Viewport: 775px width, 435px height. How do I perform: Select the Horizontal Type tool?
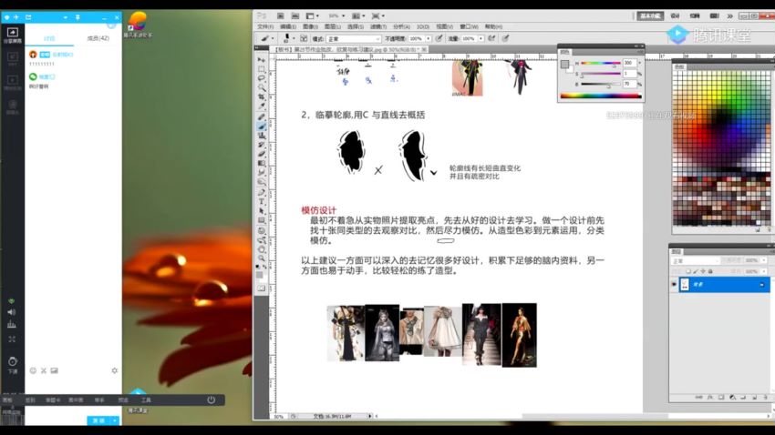[x=262, y=202]
